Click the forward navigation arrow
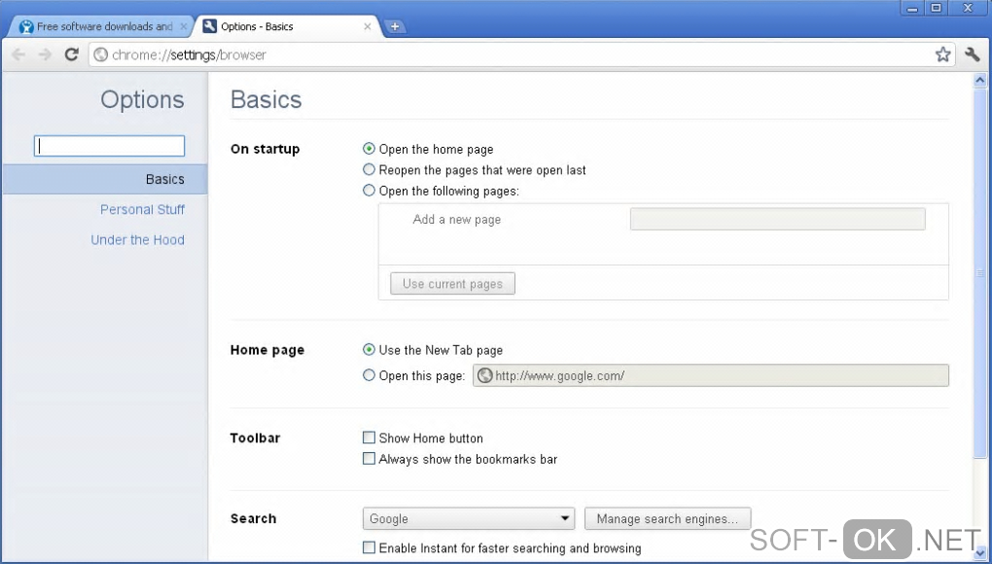Viewport: 992px width, 564px height. click(x=45, y=54)
